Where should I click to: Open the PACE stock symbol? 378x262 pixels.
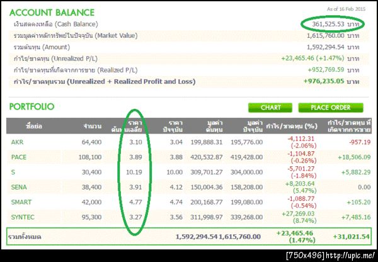(x=19, y=157)
